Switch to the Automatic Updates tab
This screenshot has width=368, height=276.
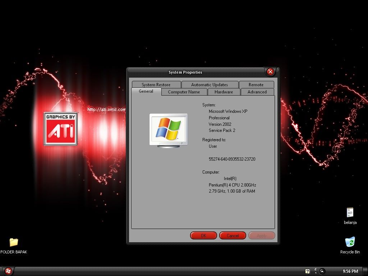pos(210,84)
